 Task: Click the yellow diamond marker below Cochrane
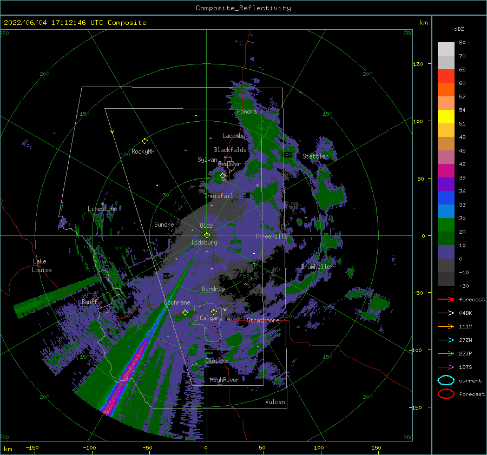[x=185, y=312]
